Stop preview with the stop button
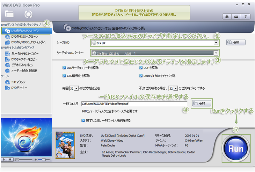This screenshot has height=172, width=255. coord(10,159)
